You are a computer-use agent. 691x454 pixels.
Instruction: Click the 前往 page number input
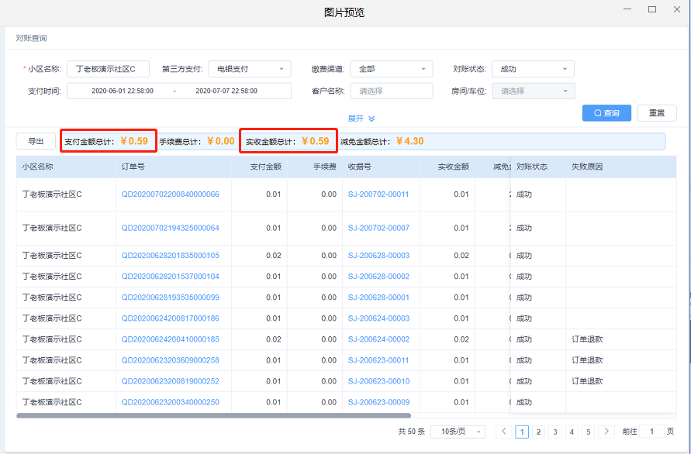click(x=651, y=432)
